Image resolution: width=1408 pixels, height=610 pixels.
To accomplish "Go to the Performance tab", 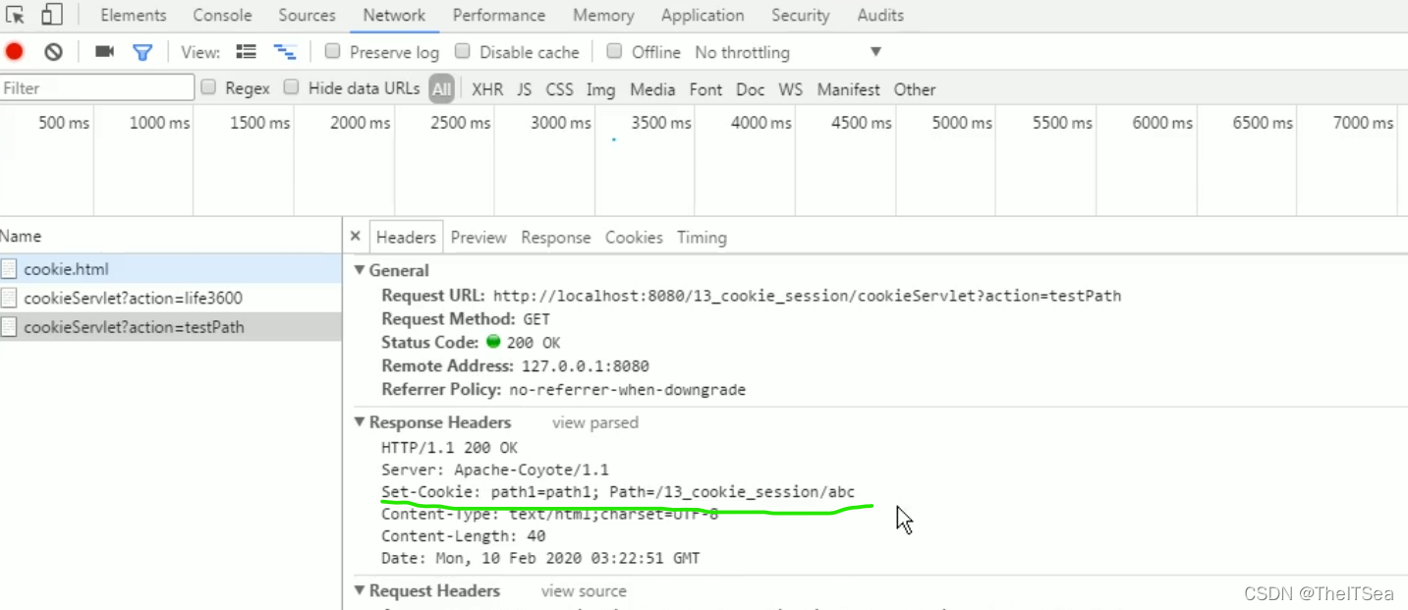I will coord(499,15).
